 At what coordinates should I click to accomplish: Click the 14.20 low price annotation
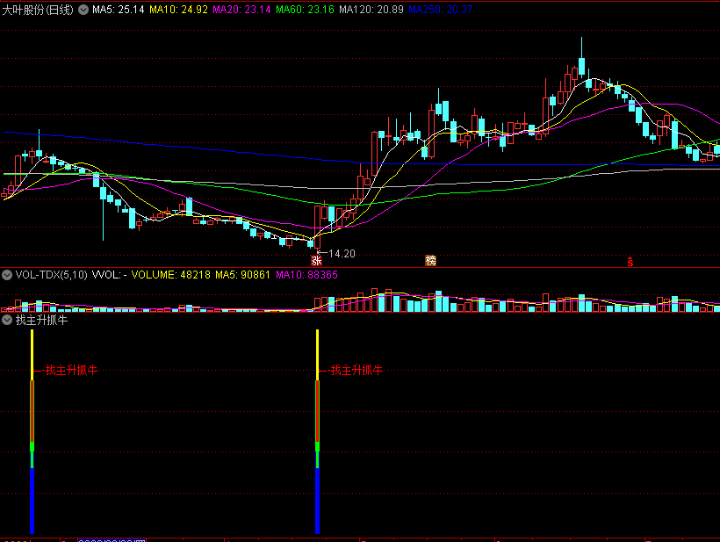tap(342, 254)
